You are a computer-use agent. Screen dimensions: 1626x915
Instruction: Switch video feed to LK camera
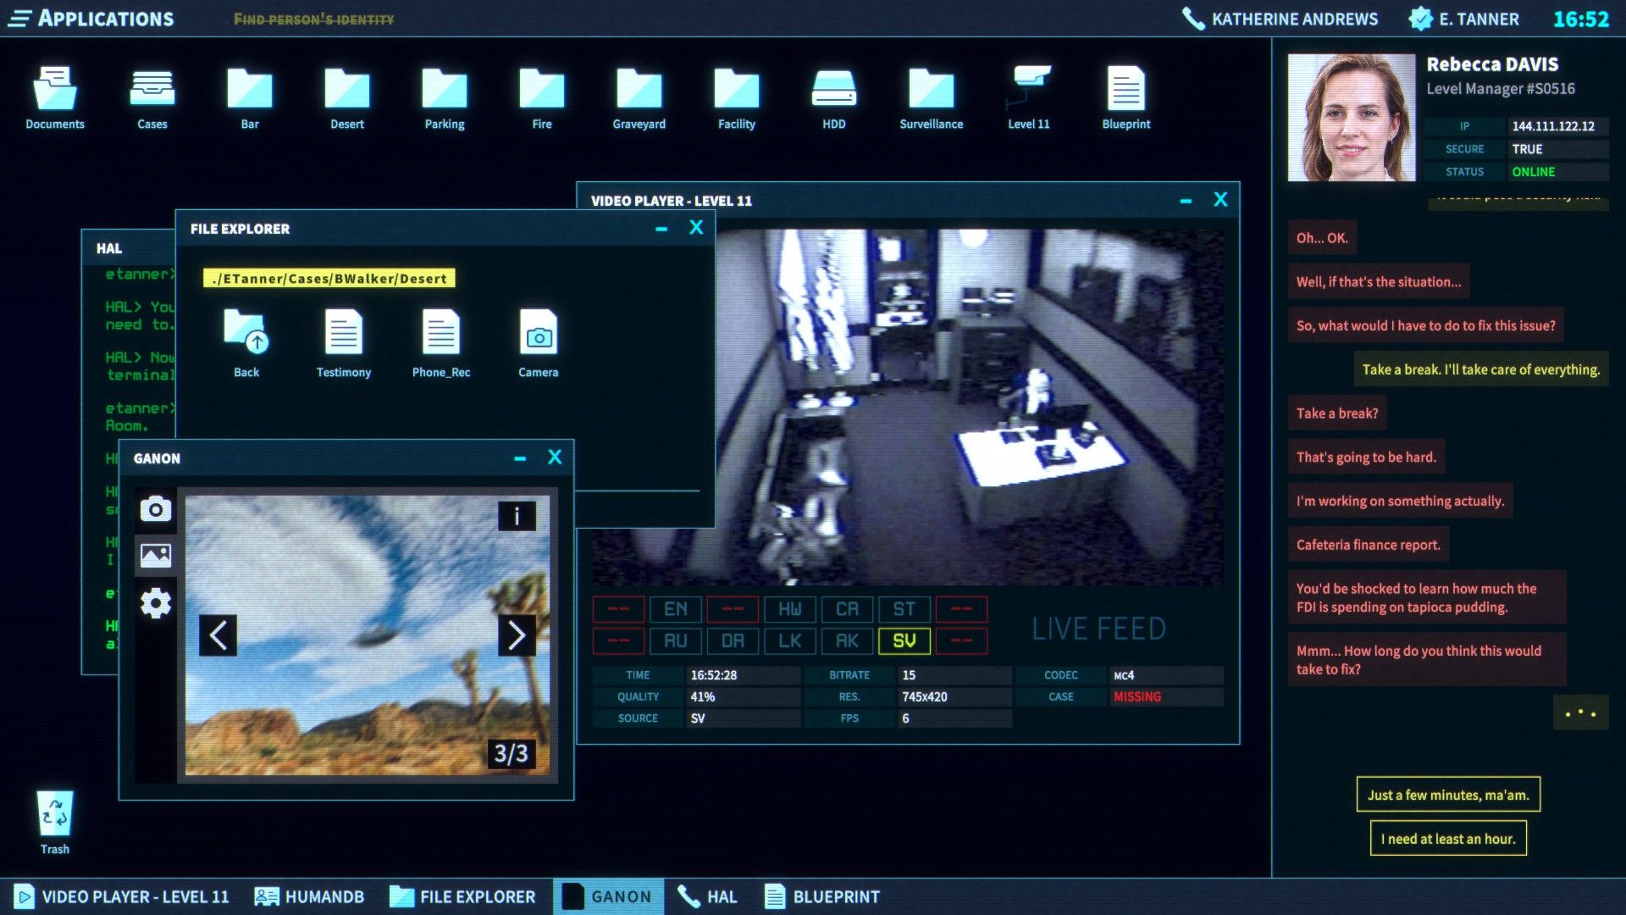point(790,641)
